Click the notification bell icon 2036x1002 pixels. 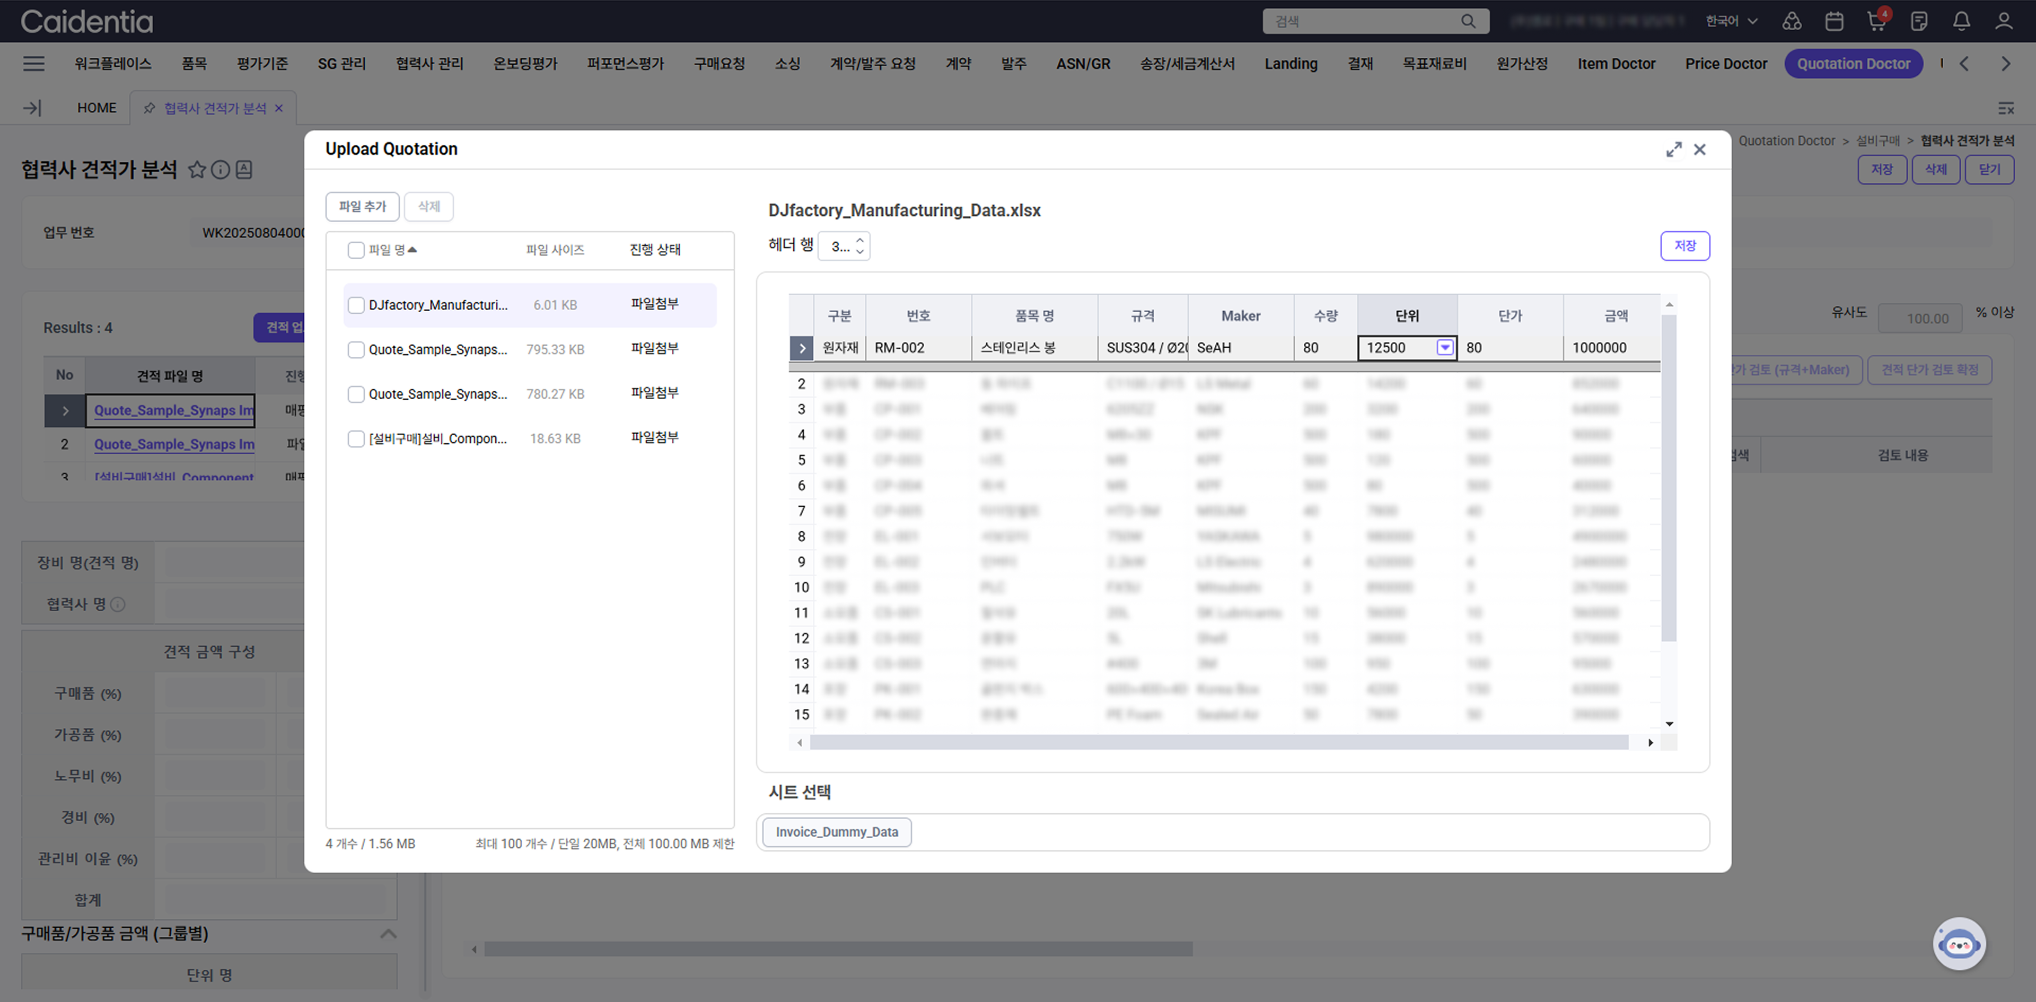click(1961, 21)
